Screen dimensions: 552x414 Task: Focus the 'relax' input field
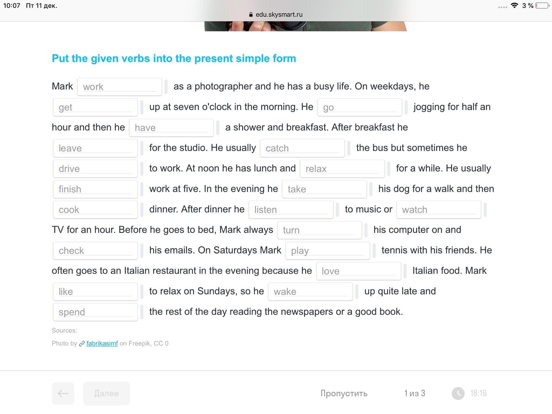click(342, 168)
